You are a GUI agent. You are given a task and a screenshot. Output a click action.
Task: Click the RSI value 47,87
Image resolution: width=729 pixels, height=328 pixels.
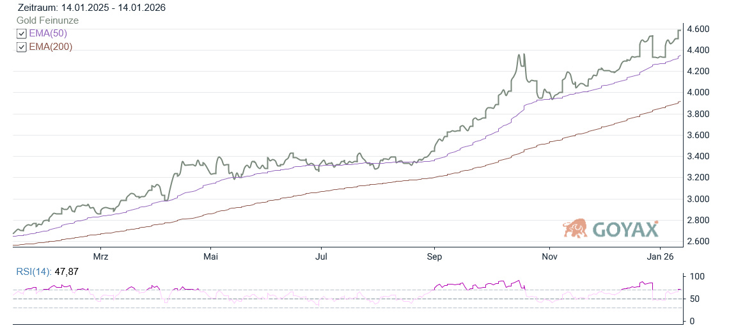pos(67,272)
